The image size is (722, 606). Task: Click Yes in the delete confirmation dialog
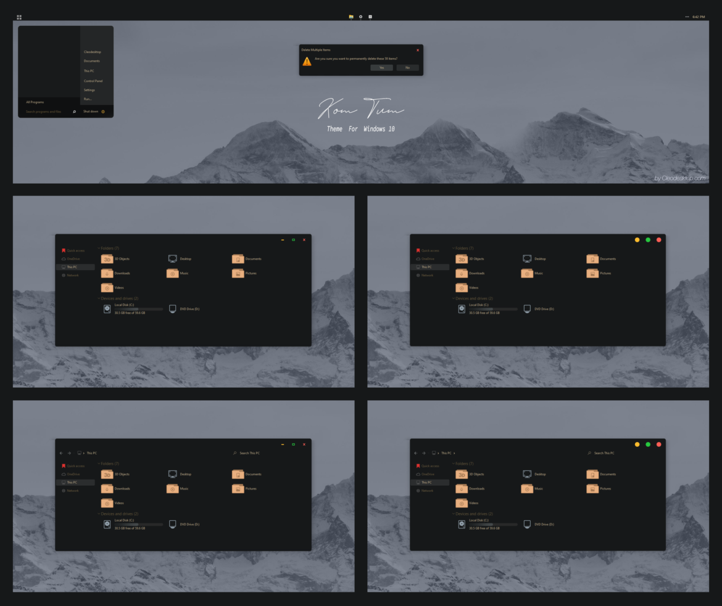[381, 67]
